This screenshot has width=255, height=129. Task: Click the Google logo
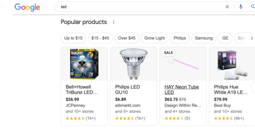point(27,7)
